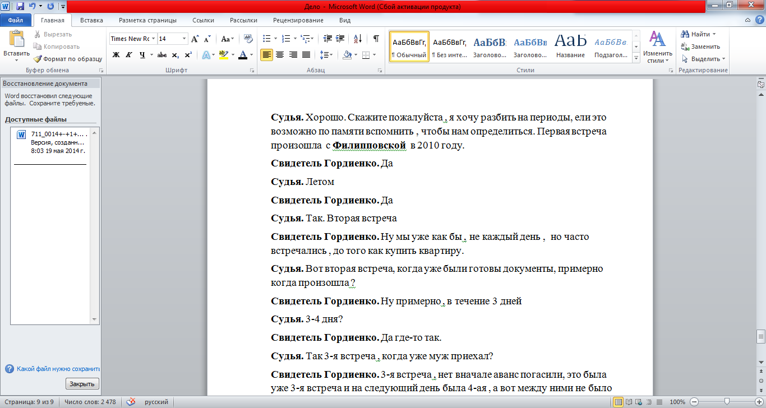Apply the Обычный style

point(409,47)
